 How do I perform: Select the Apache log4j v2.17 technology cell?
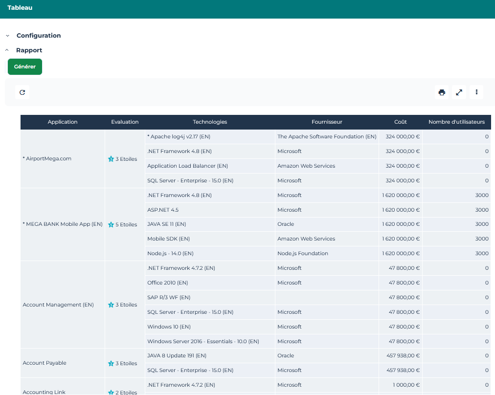tap(179, 137)
